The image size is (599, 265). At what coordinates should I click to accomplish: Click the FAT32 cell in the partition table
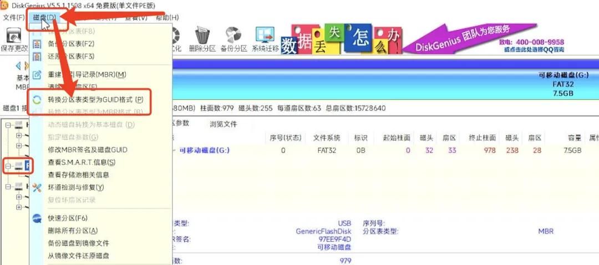[327, 150]
